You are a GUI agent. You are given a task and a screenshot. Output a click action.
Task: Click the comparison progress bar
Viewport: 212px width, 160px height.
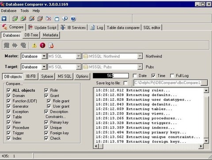pos(111,76)
